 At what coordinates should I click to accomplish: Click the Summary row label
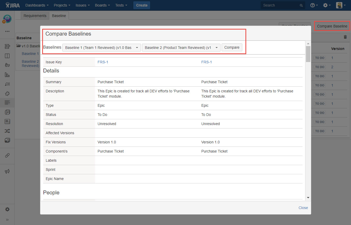(53, 82)
